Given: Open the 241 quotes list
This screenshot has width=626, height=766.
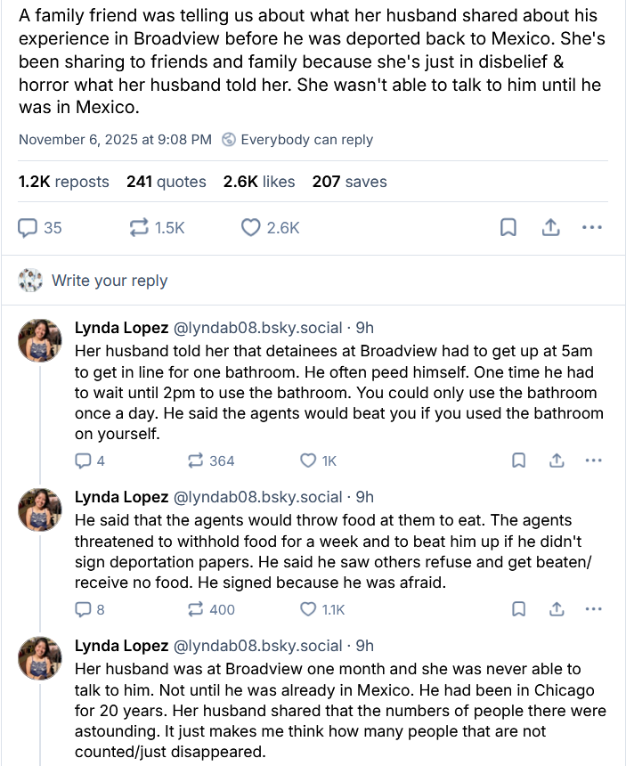Looking at the screenshot, I should (166, 182).
